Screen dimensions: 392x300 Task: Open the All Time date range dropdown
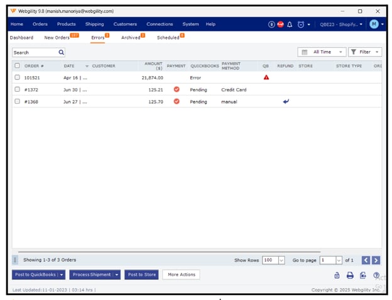coord(322,52)
